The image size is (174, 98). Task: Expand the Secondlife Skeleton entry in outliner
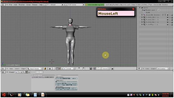(x=142, y=15)
